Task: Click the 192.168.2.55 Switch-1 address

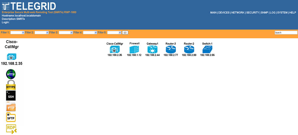Action: click(207, 55)
